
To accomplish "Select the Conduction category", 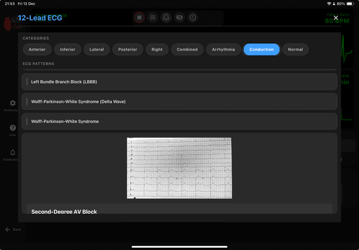I will point(261,49).
